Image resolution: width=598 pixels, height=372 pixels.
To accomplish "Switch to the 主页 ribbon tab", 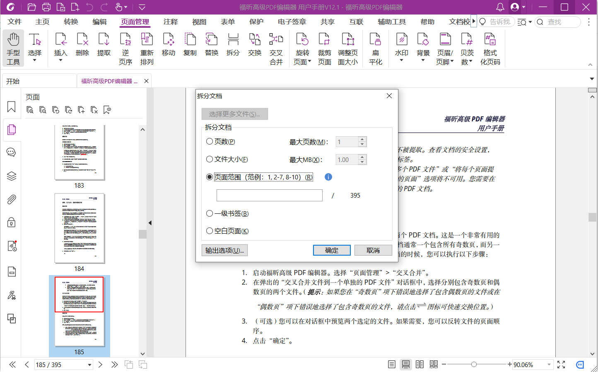I will (x=42, y=22).
